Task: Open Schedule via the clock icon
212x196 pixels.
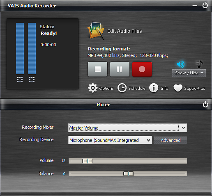Action: [122, 88]
